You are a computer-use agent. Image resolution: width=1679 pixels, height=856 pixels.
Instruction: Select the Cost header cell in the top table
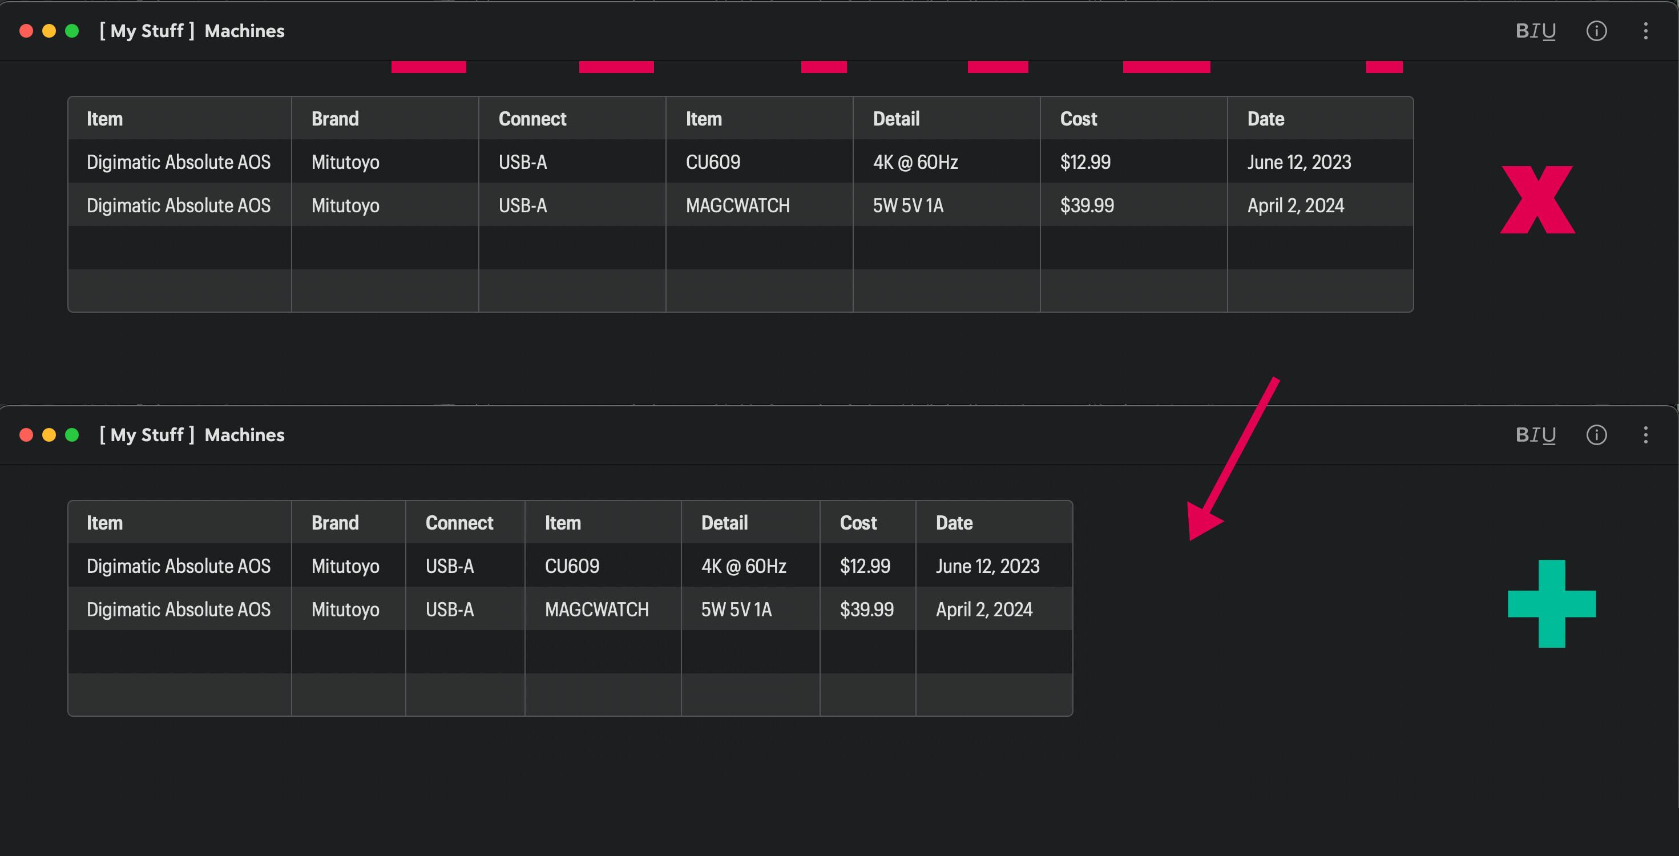click(x=1133, y=119)
